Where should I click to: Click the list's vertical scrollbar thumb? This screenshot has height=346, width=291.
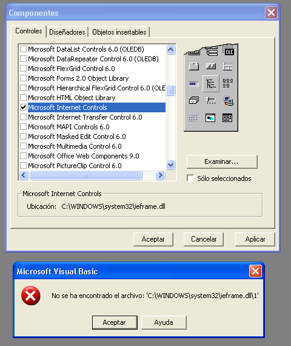[170, 90]
